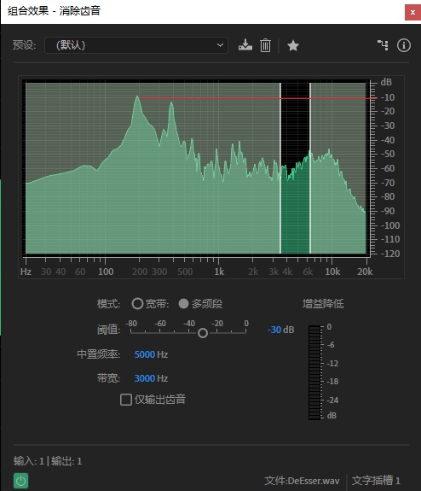Click the 10k frequency axis label
This screenshot has width=421, height=491.
[332, 272]
